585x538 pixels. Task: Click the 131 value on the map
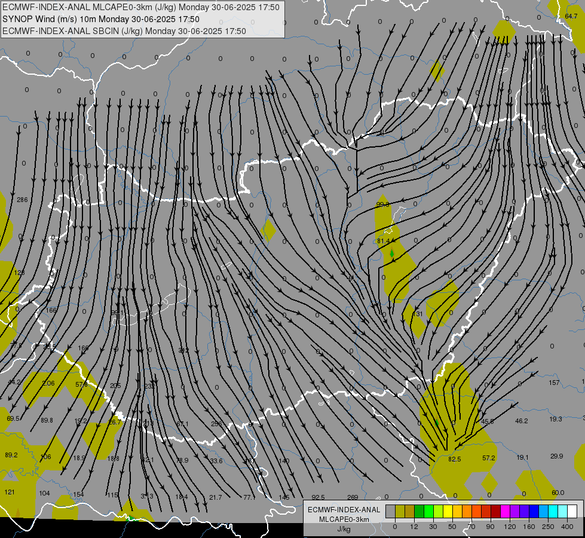418,314
